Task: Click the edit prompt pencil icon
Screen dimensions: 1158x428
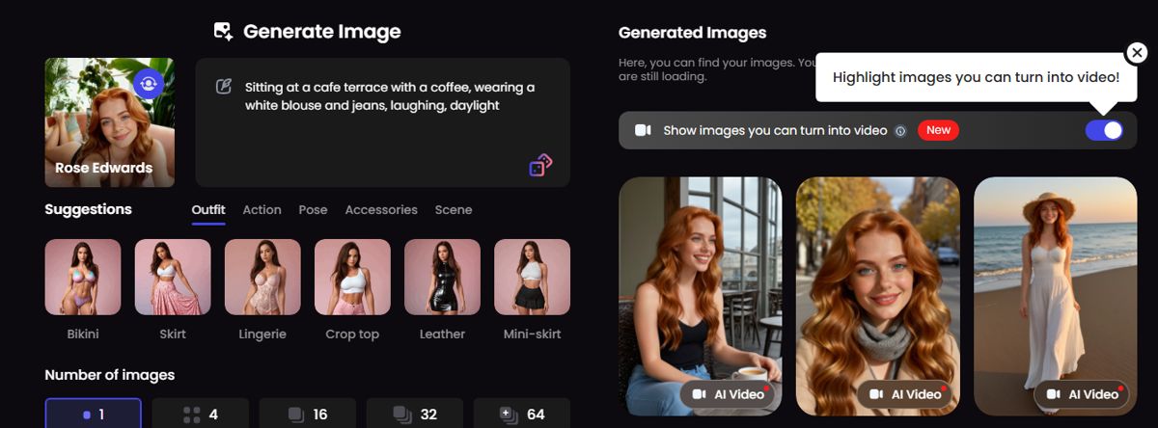Action: (224, 88)
